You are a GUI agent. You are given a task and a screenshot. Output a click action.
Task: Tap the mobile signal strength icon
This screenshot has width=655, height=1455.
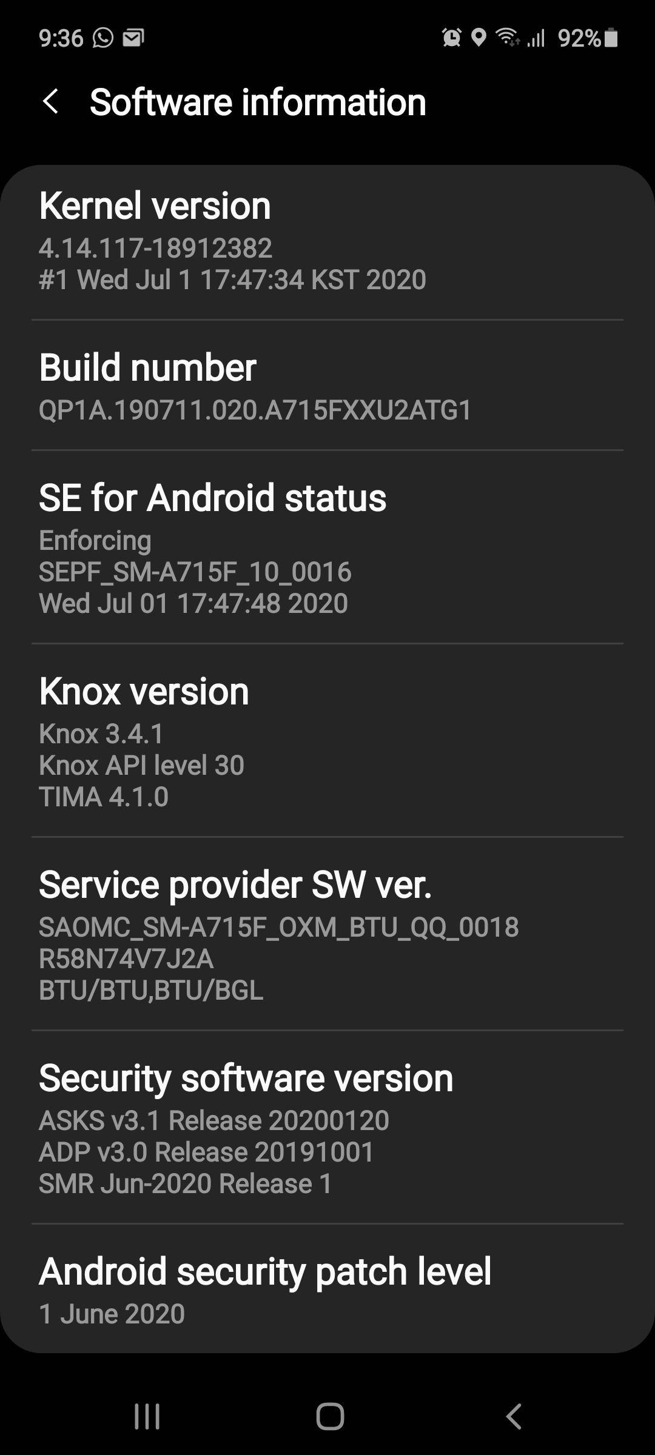(536, 38)
